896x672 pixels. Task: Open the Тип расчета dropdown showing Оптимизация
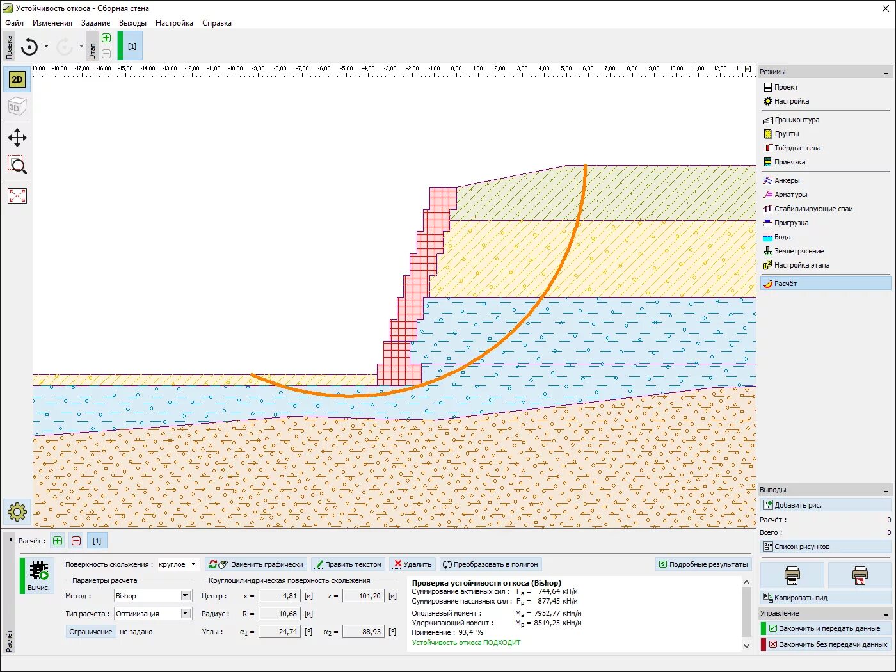[153, 614]
